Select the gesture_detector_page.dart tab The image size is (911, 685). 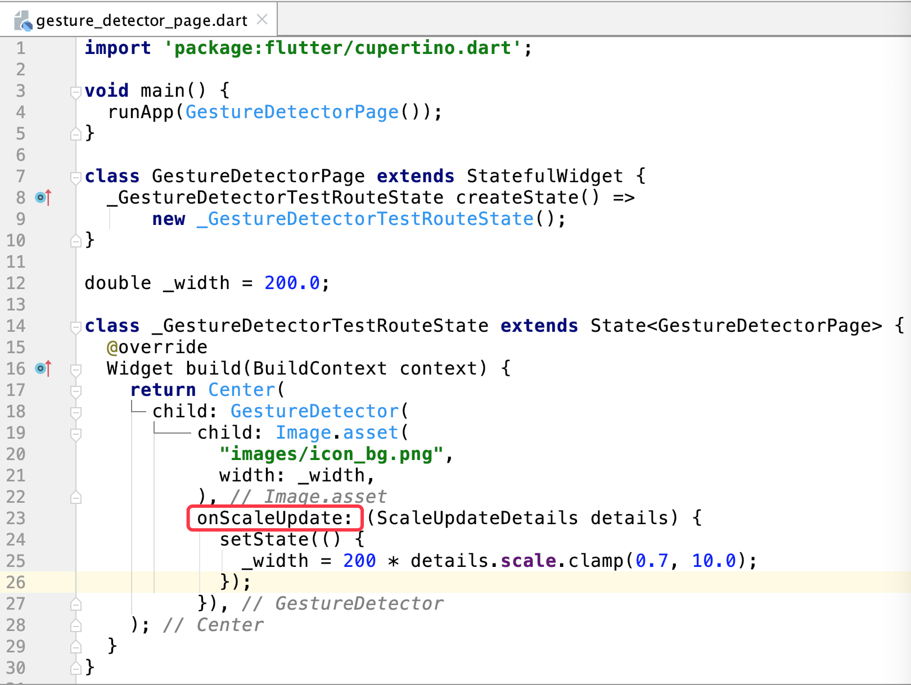pyautogui.click(x=141, y=19)
